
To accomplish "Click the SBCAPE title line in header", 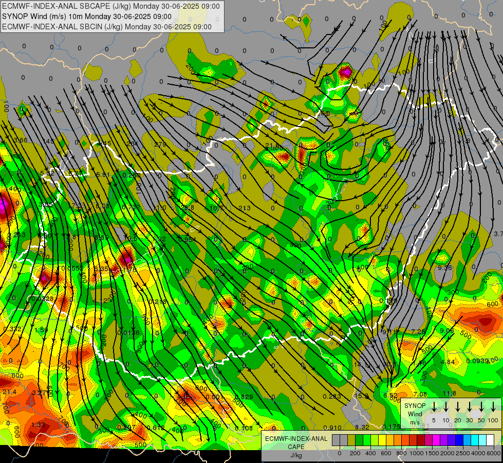I will [x=111, y=6].
